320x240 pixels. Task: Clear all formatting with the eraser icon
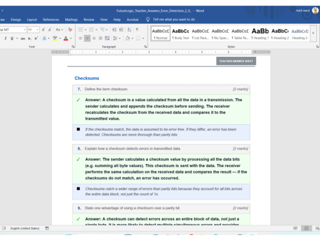70,29
